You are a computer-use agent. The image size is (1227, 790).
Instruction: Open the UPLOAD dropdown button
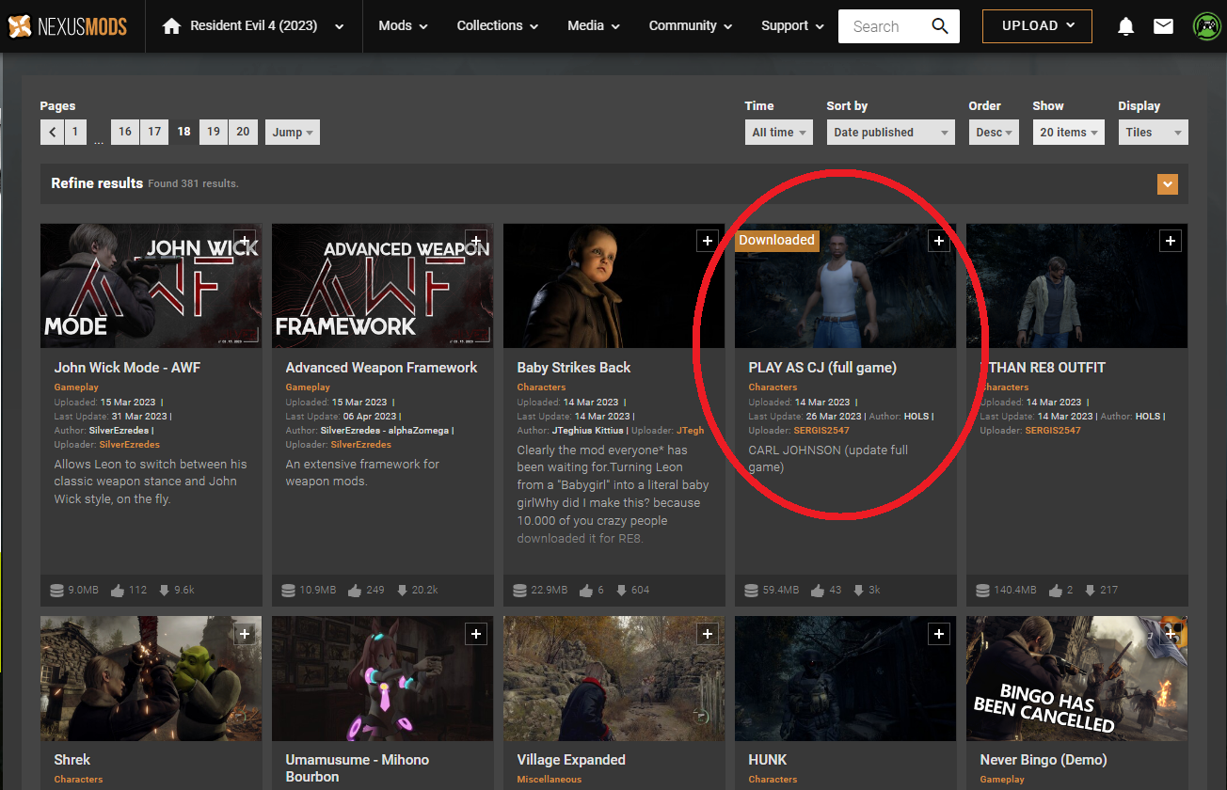coord(1037,26)
